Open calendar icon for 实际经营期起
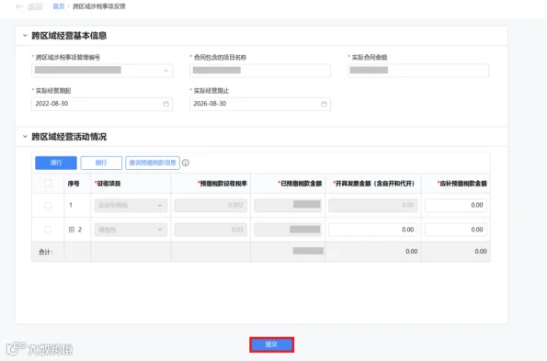 coord(166,104)
